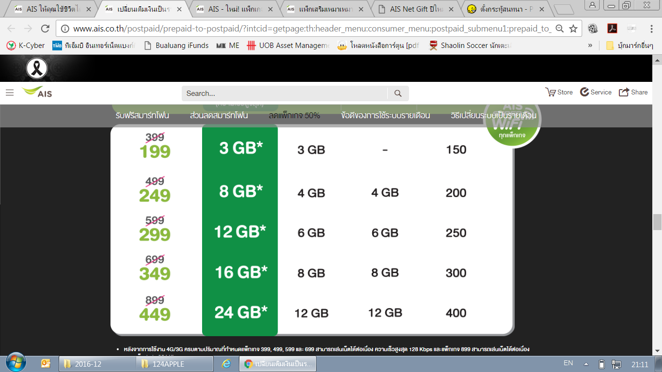The width and height of the screenshot is (662, 372).
Task: Open Internet Explorer from the taskbar
Action: point(226,364)
